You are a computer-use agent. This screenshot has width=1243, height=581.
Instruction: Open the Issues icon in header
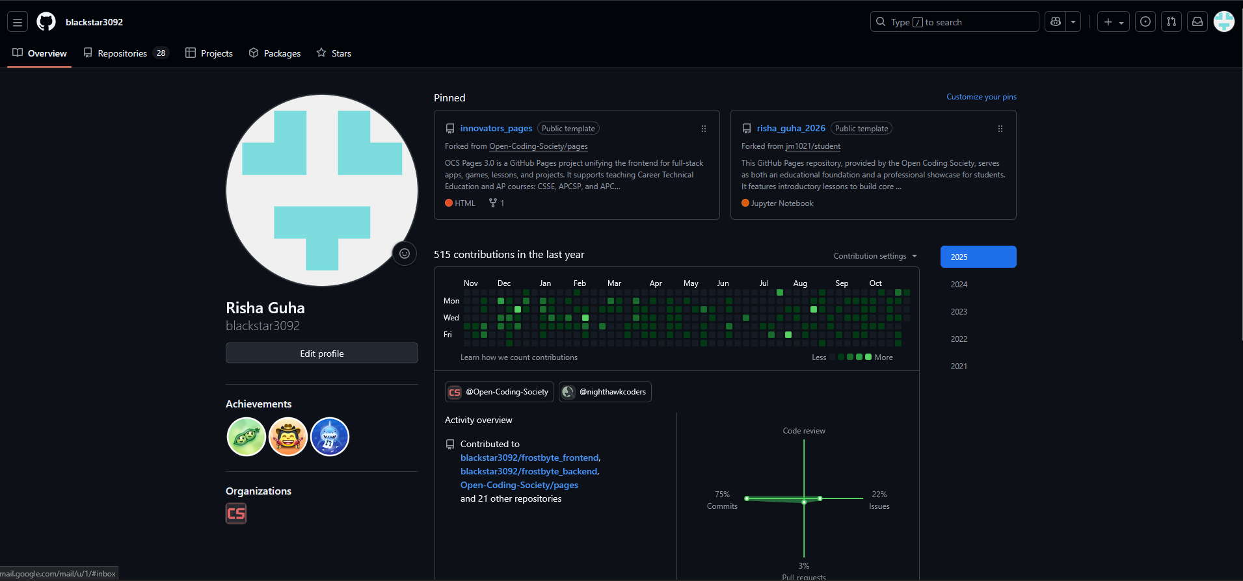(1145, 22)
